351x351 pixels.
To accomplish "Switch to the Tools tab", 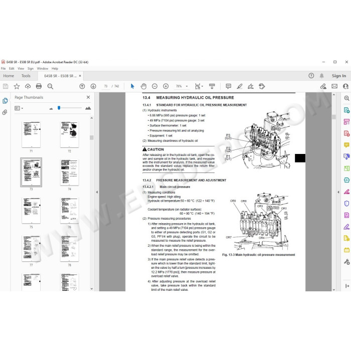I will (x=26, y=76).
